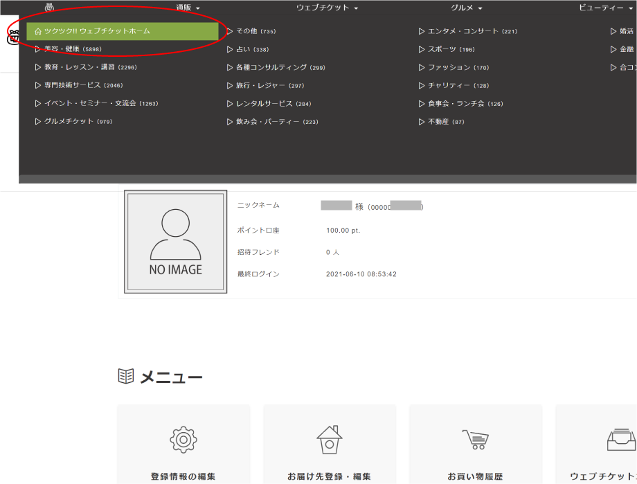637x484 pixels.
Task: Click the point balance "100.00 pt."
Action: click(x=343, y=231)
